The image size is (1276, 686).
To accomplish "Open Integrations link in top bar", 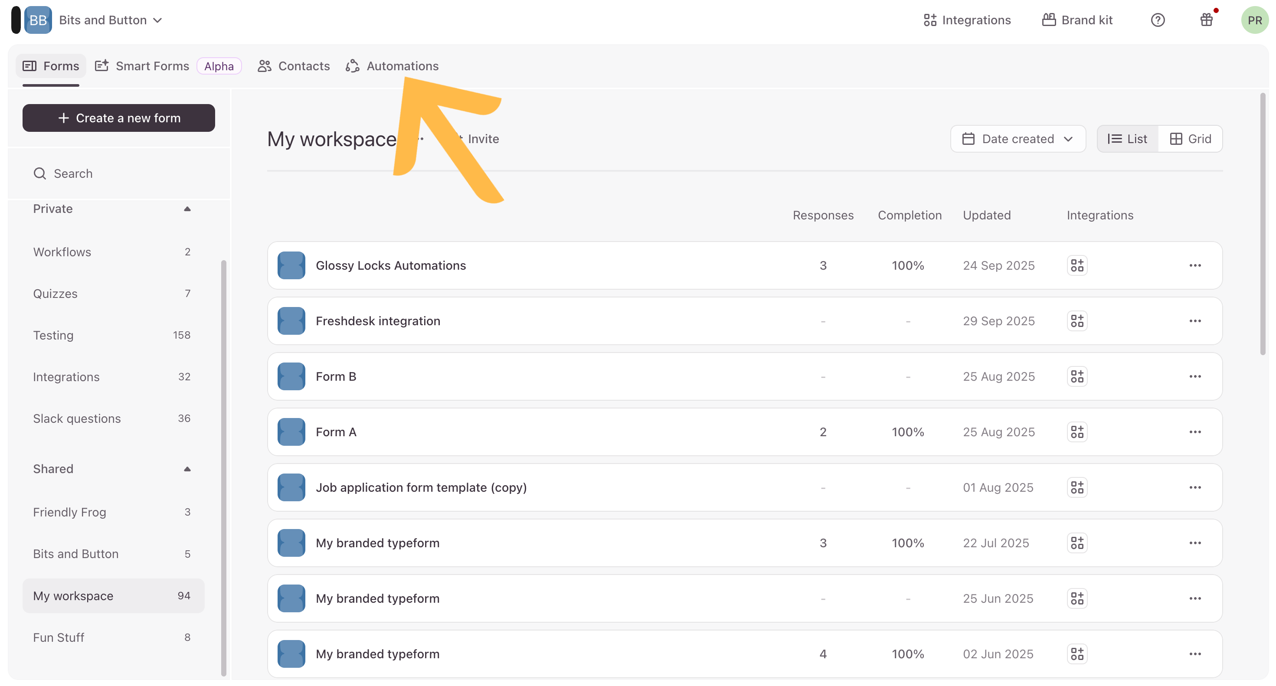I will (967, 20).
